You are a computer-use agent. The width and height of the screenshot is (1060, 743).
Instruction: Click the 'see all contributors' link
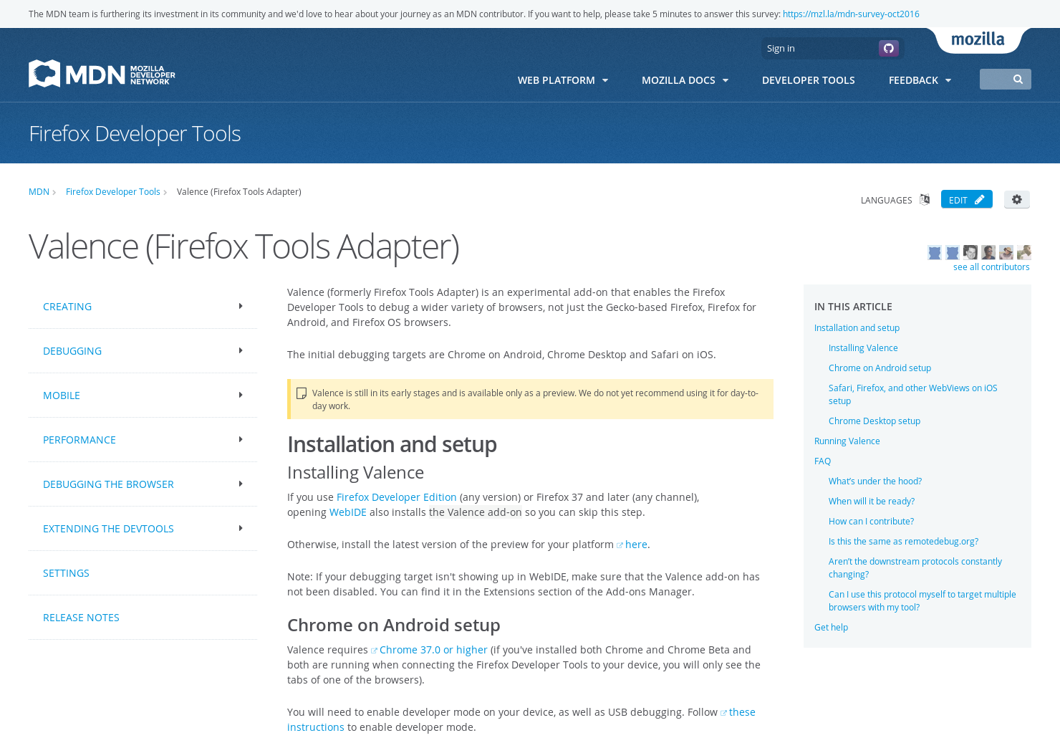[991, 267]
